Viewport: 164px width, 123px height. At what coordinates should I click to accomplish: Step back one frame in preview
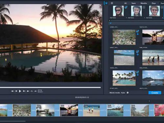coord(16,91)
